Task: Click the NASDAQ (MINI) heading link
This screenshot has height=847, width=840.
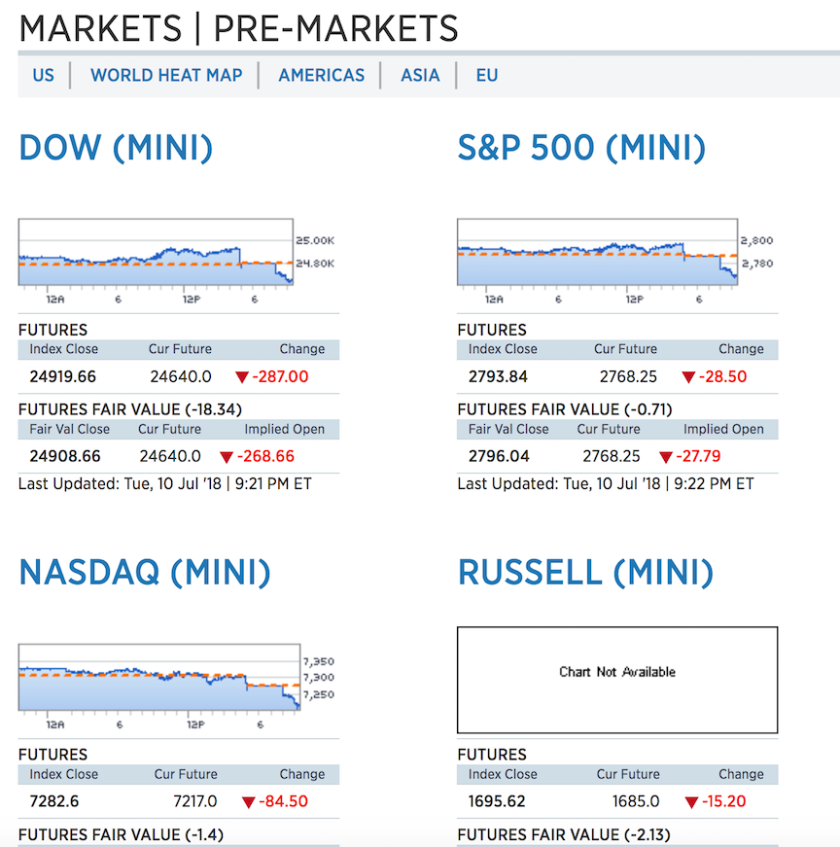Action: pyautogui.click(x=144, y=573)
